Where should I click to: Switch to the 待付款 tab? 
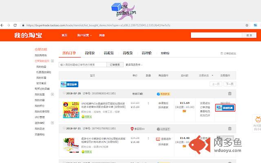point(90,53)
